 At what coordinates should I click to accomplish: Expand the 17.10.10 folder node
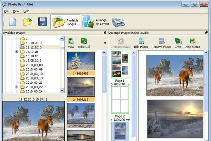pyautogui.click(x=17, y=52)
